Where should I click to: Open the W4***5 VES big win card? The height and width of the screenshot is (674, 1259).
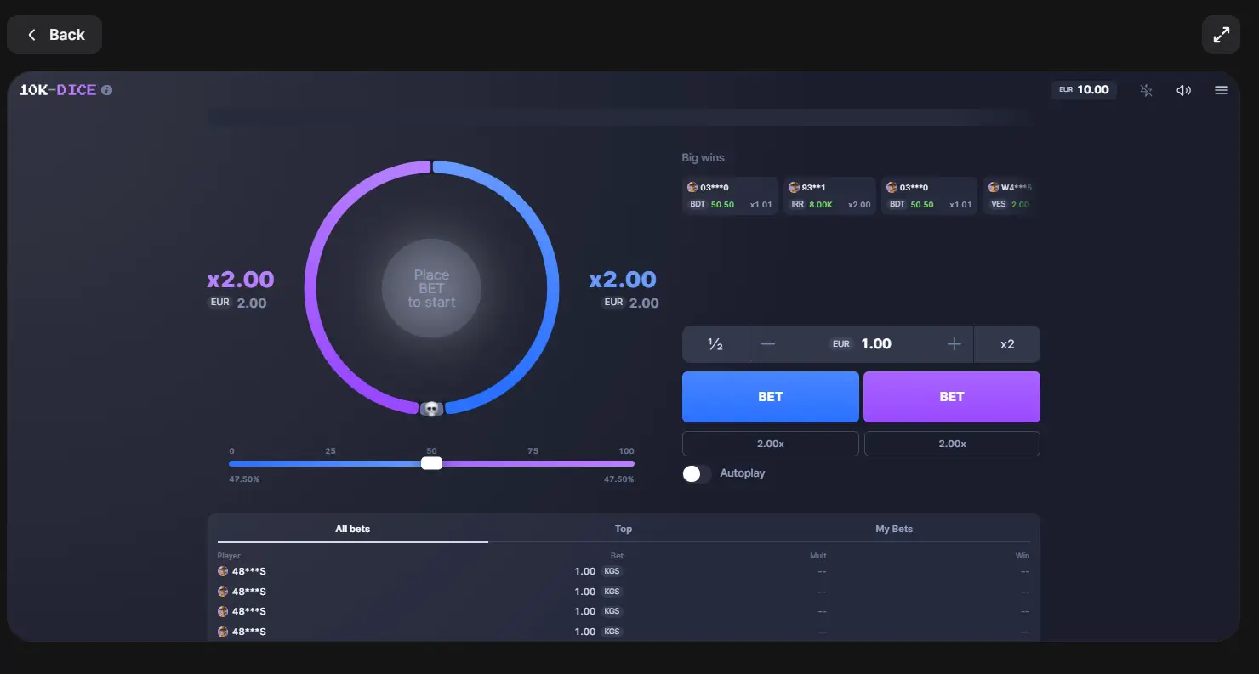1010,195
